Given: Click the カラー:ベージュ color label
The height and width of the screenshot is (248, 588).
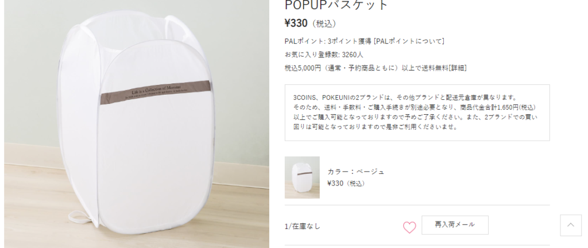Looking at the screenshot, I should (356, 172).
